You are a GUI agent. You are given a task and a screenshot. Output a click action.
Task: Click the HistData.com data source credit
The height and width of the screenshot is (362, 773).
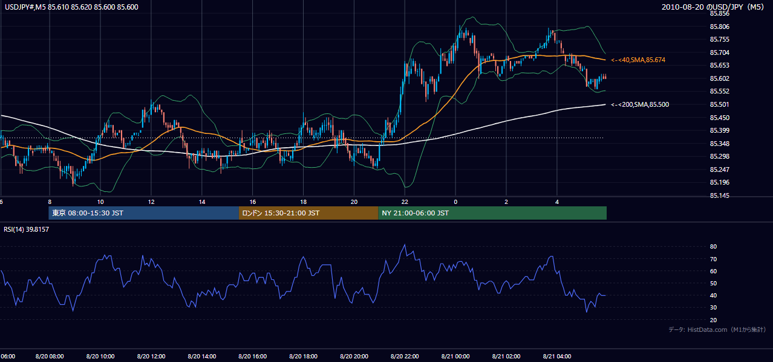click(717, 329)
